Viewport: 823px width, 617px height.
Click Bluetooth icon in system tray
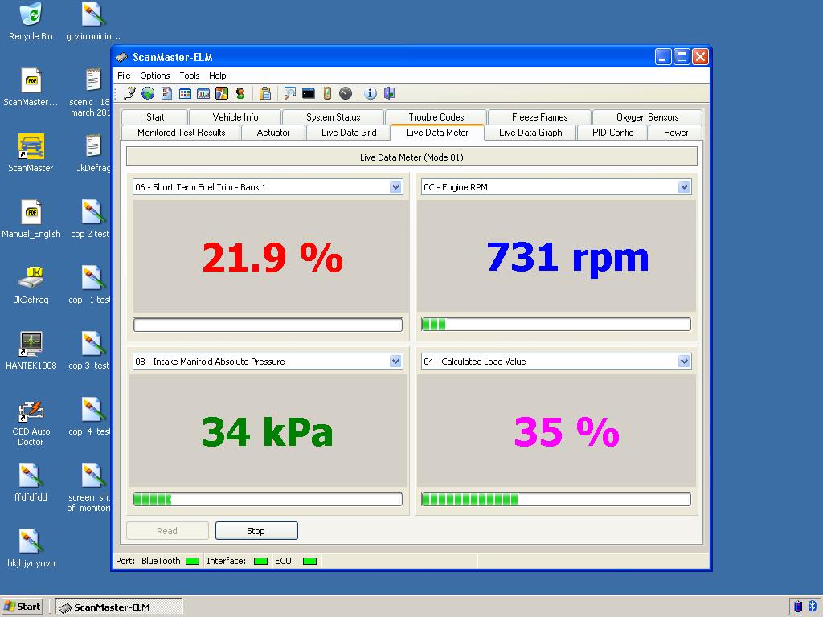[x=812, y=607]
